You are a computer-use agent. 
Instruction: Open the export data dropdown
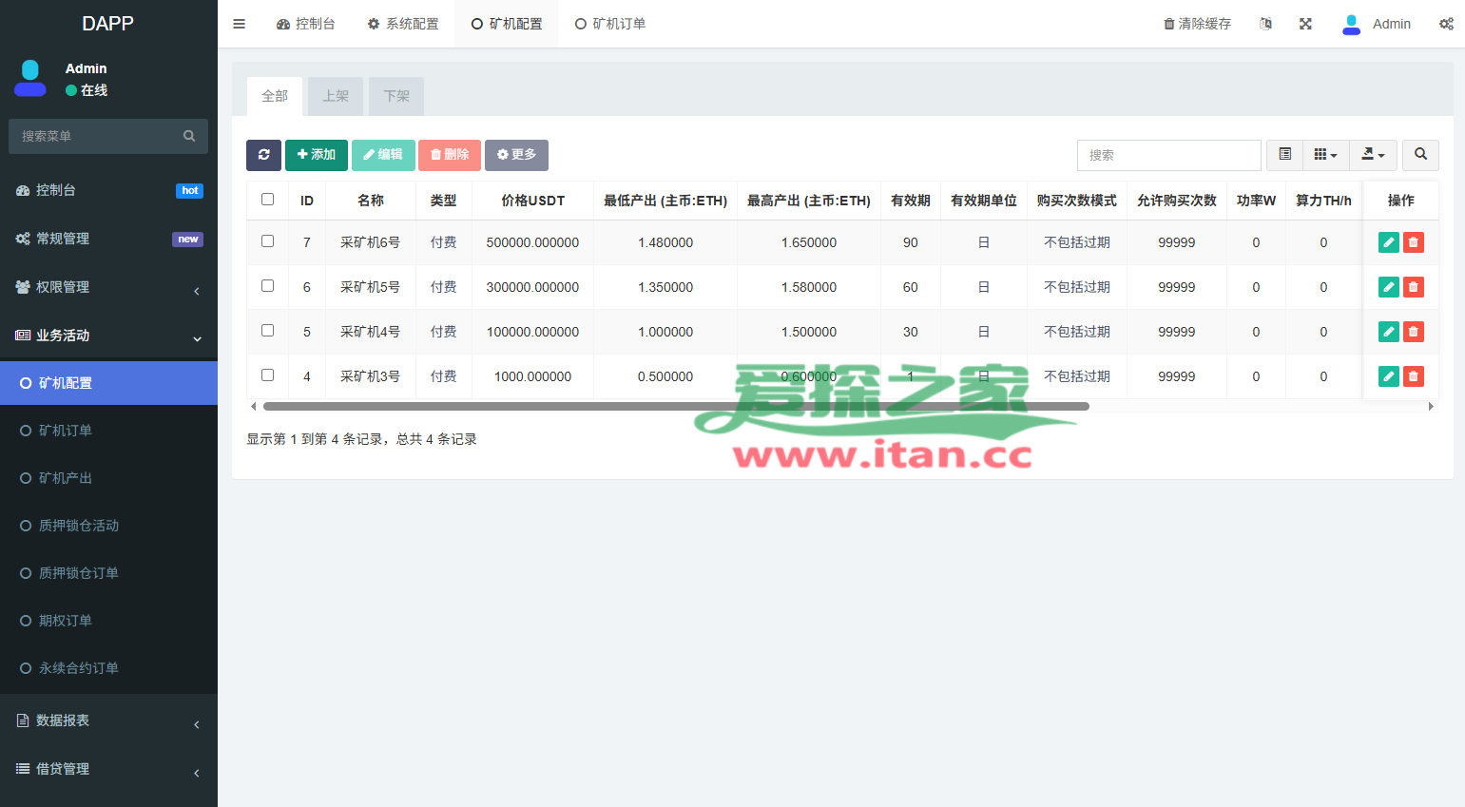[1373, 155]
